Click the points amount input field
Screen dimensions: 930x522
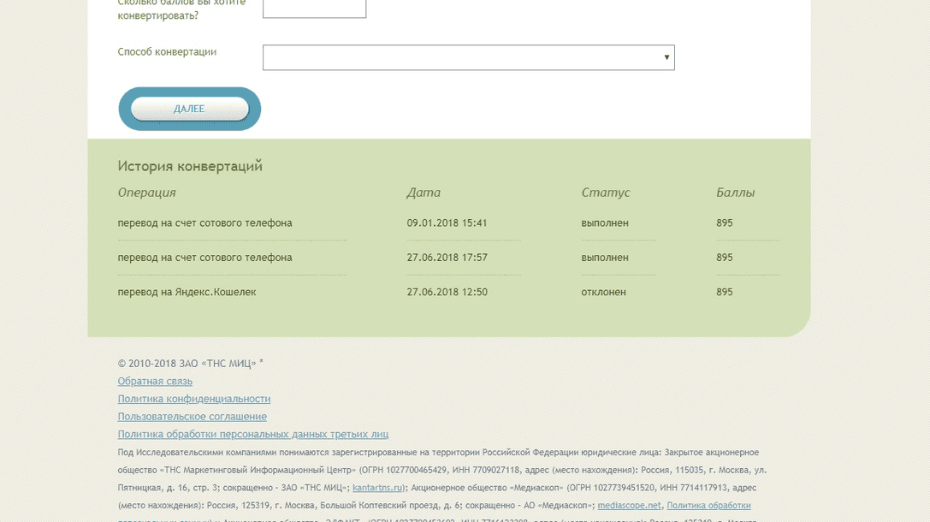tap(314, 8)
